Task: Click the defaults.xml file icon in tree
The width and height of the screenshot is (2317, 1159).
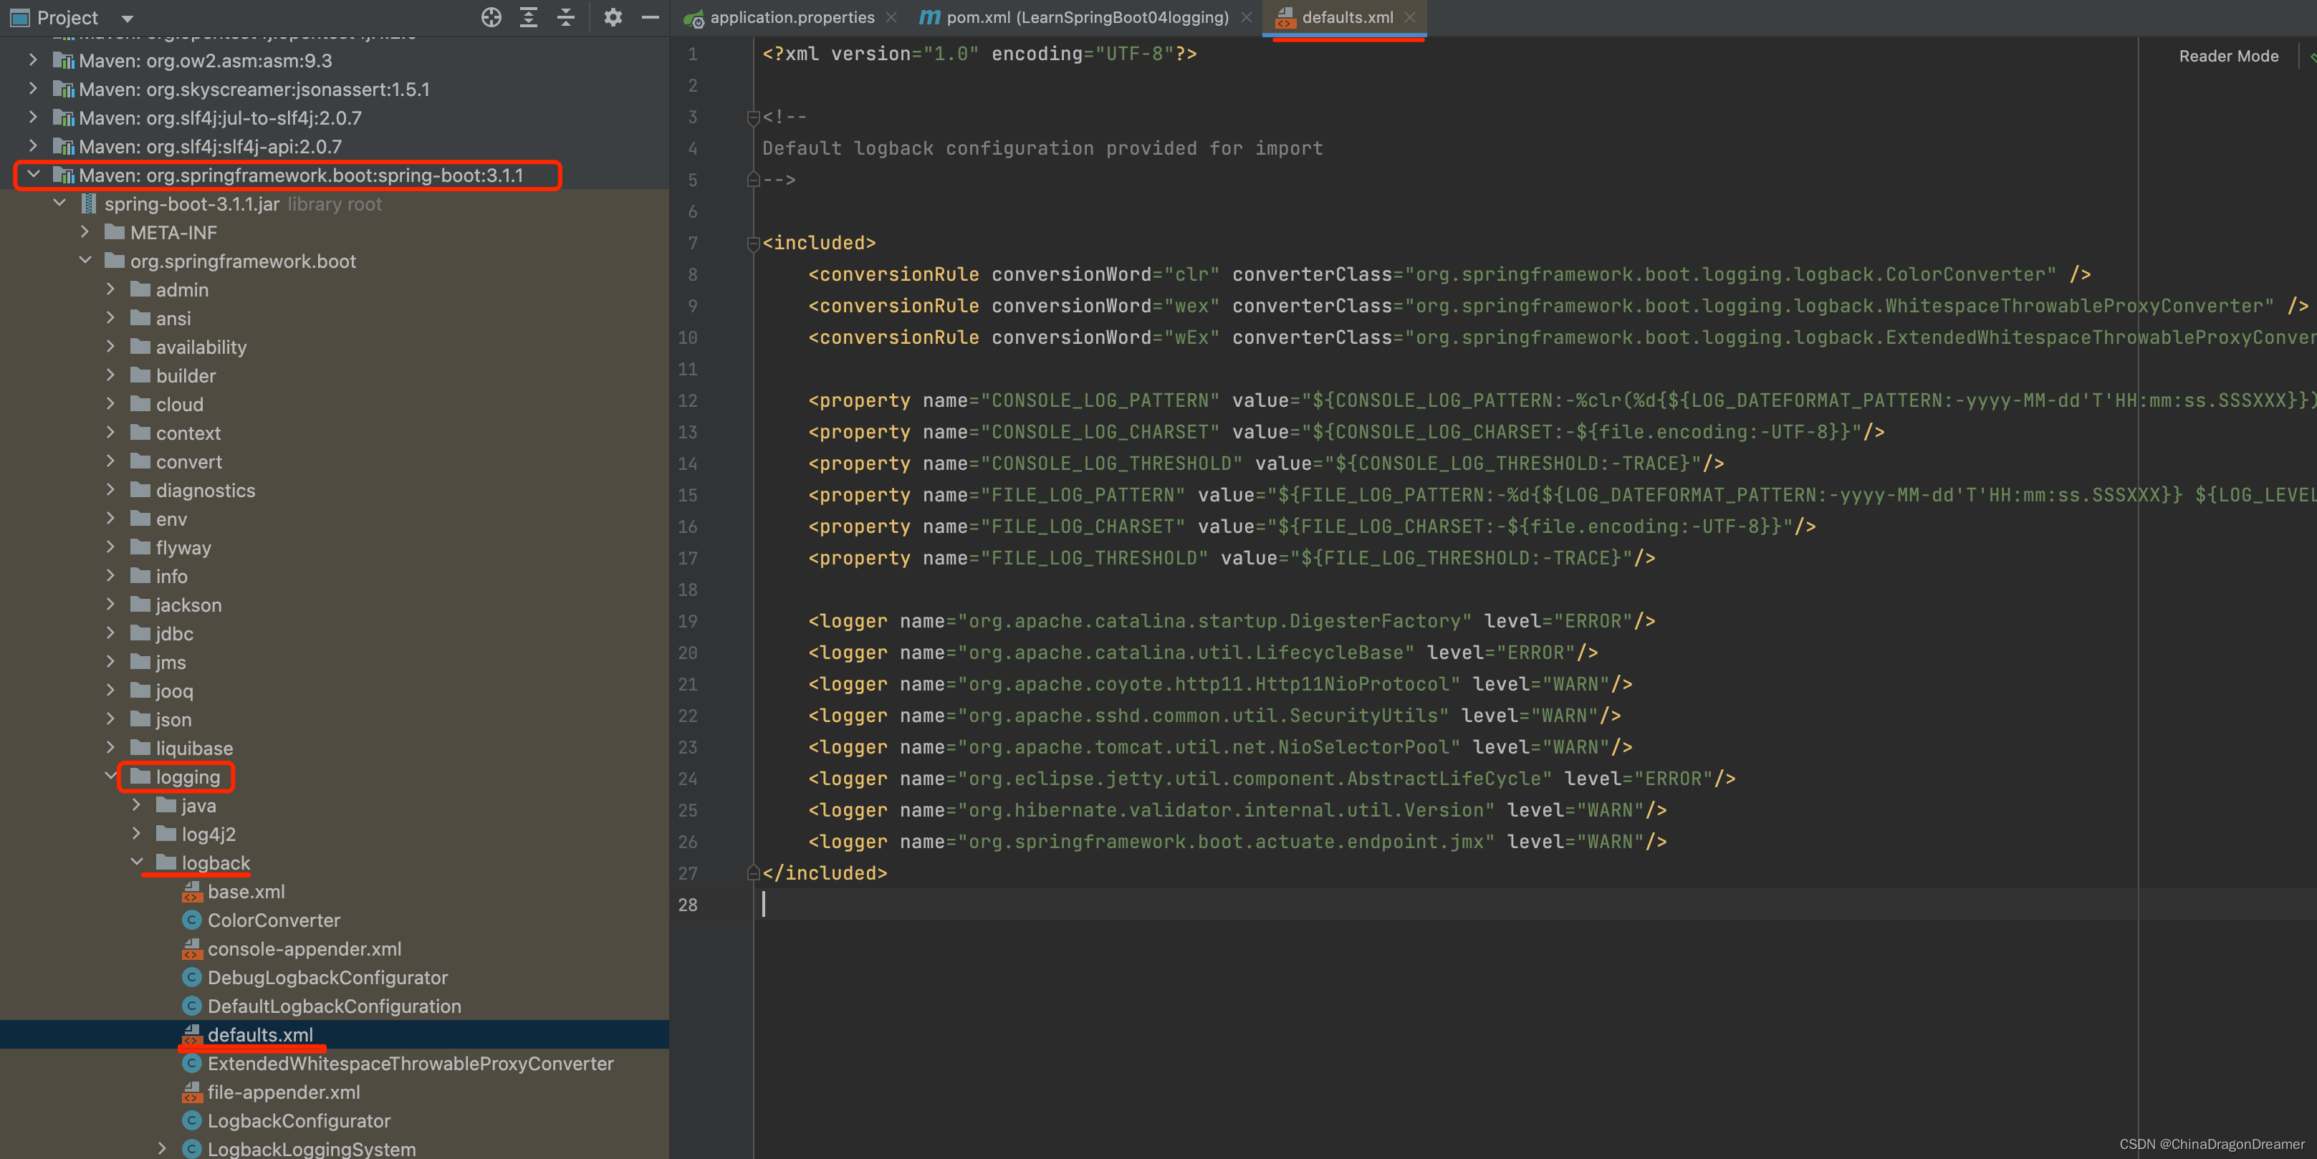Action: tap(191, 1034)
